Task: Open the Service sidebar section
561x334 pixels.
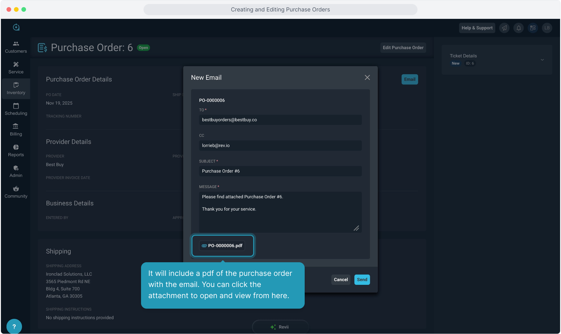Action: [x=16, y=68]
